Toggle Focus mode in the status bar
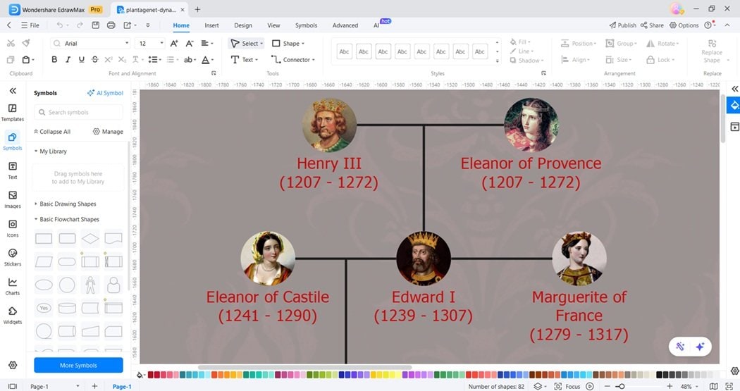Screen dimensions: 740x391 pos(567,386)
